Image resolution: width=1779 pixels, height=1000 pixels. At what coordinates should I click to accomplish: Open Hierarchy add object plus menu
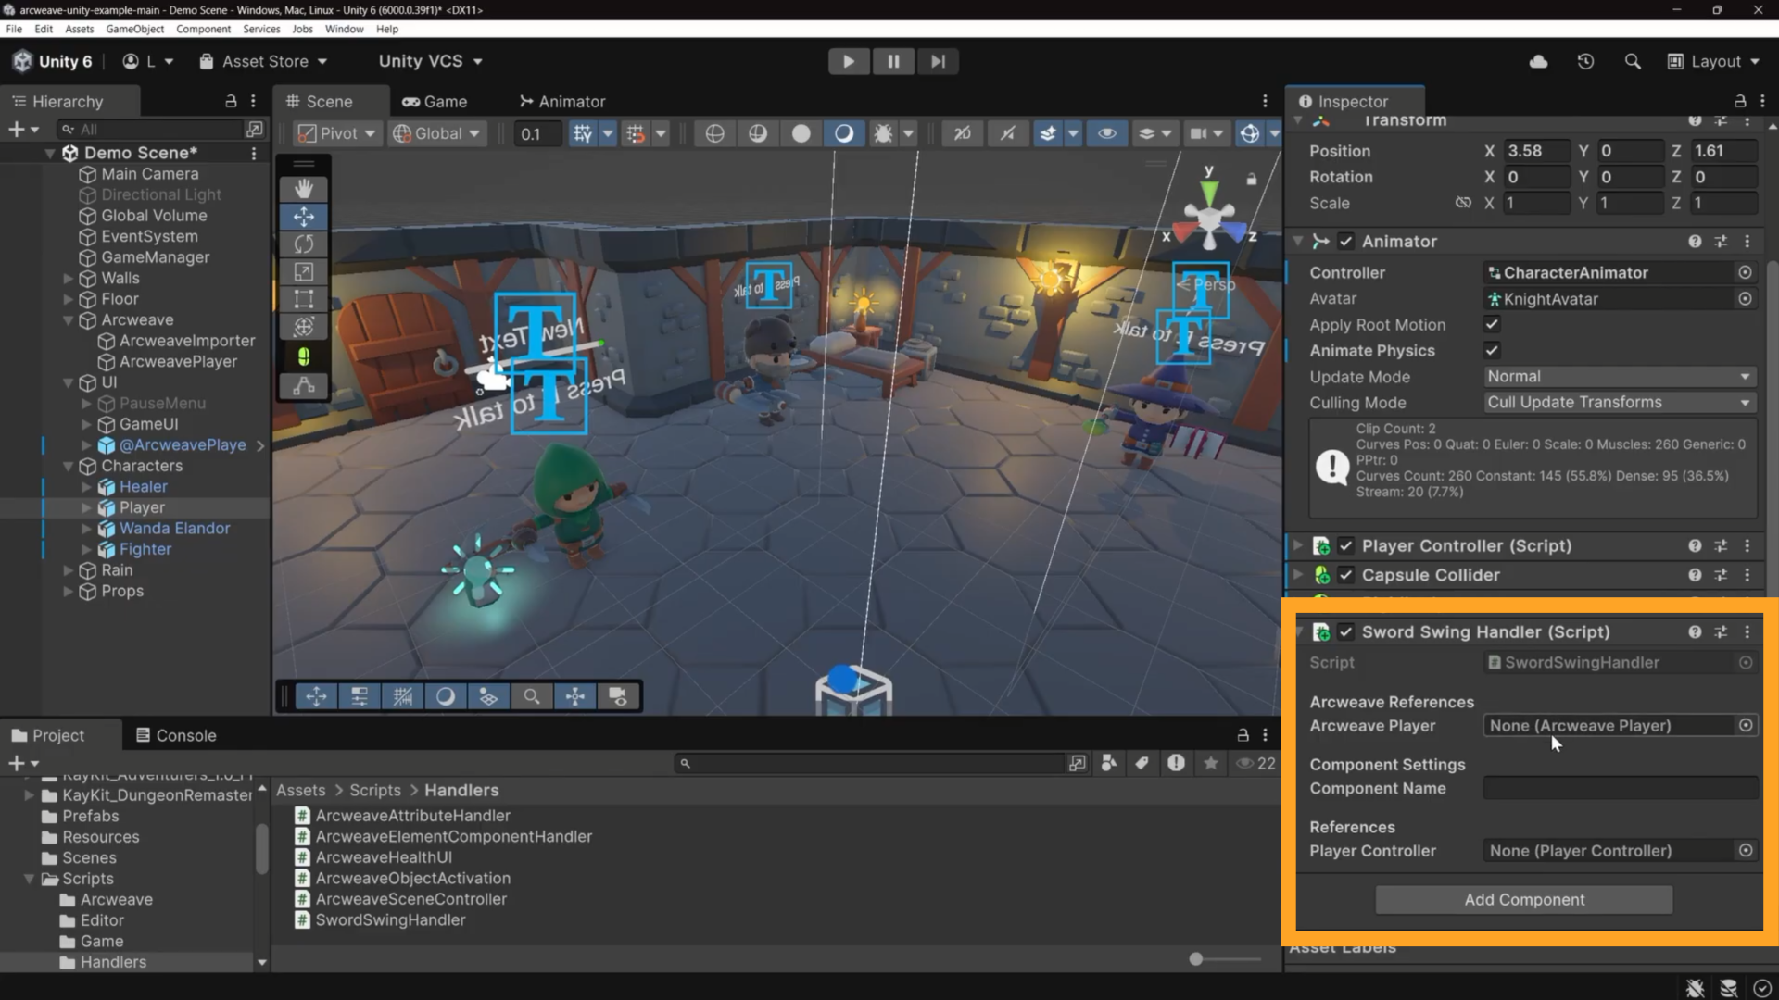point(23,129)
